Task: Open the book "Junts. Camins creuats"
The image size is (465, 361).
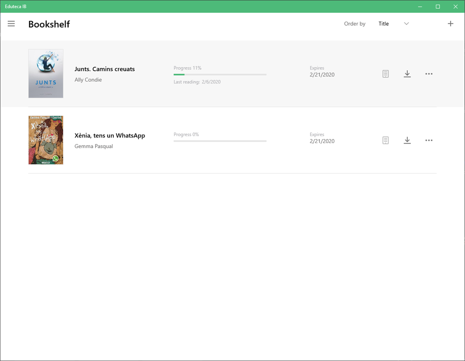Action: [105, 69]
